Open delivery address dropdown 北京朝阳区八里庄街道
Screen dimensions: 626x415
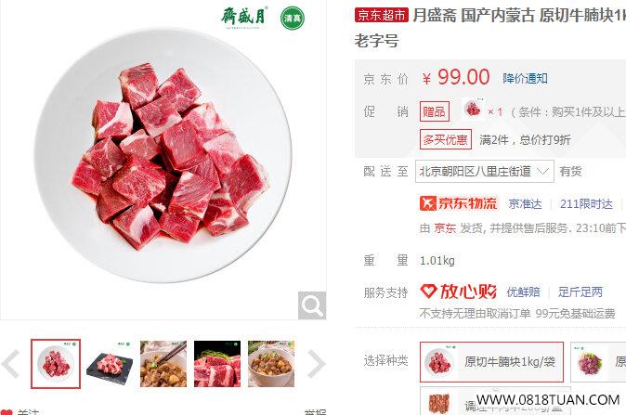point(484,172)
